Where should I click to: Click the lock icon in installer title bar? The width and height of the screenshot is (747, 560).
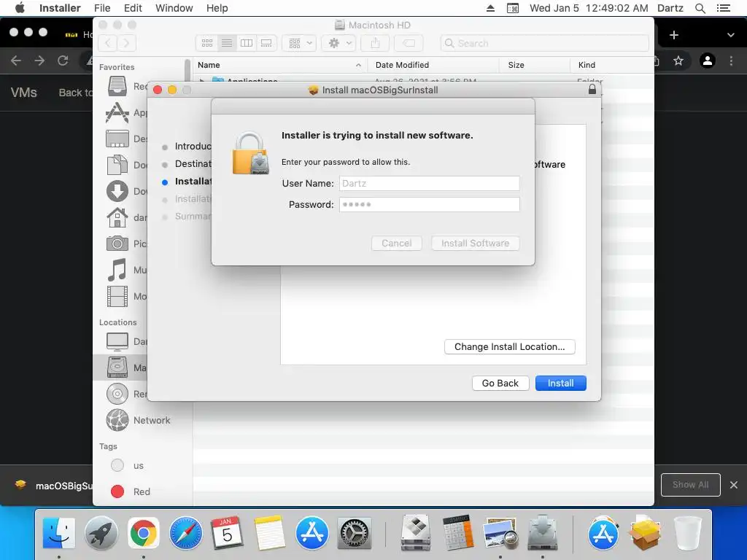[x=592, y=90]
